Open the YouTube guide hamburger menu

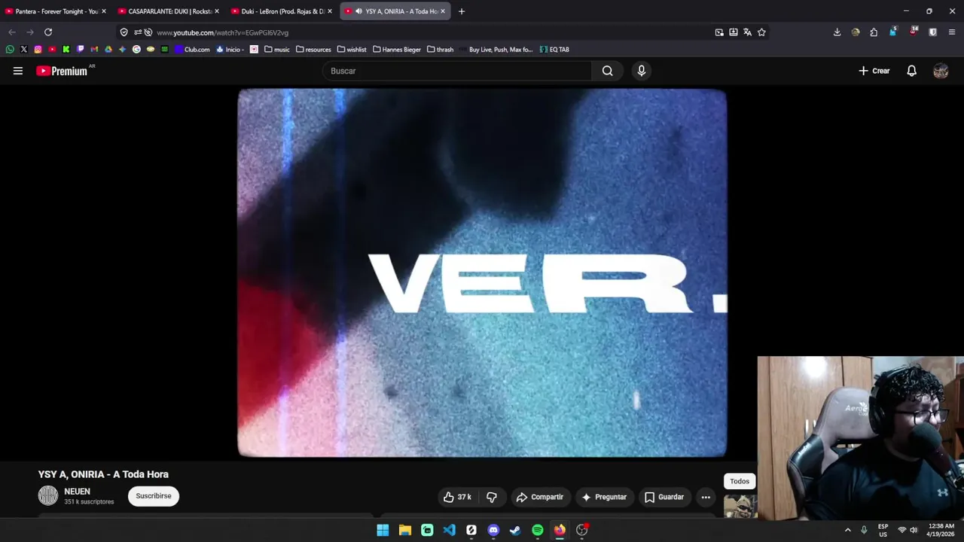point(18,71)
